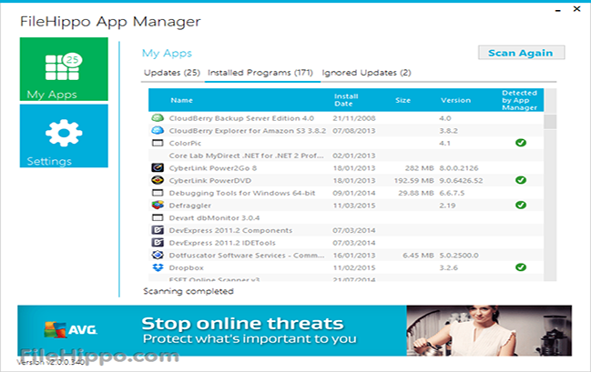
Task: Click the Debugging Tools for Windows icon
Action: pyautogui.click(x=158, y=193)
